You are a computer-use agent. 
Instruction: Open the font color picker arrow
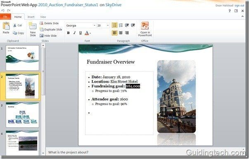tap(90, 33)
